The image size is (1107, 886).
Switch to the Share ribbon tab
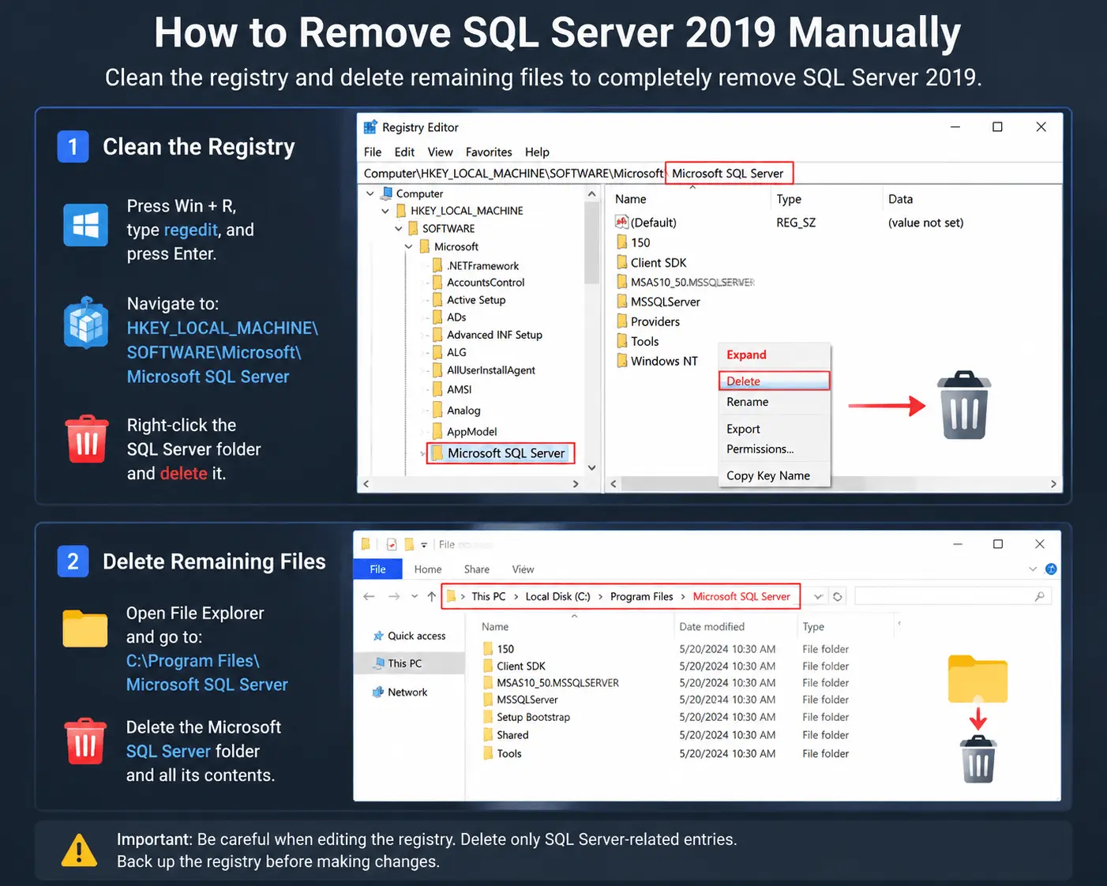(x=477, y=569)
